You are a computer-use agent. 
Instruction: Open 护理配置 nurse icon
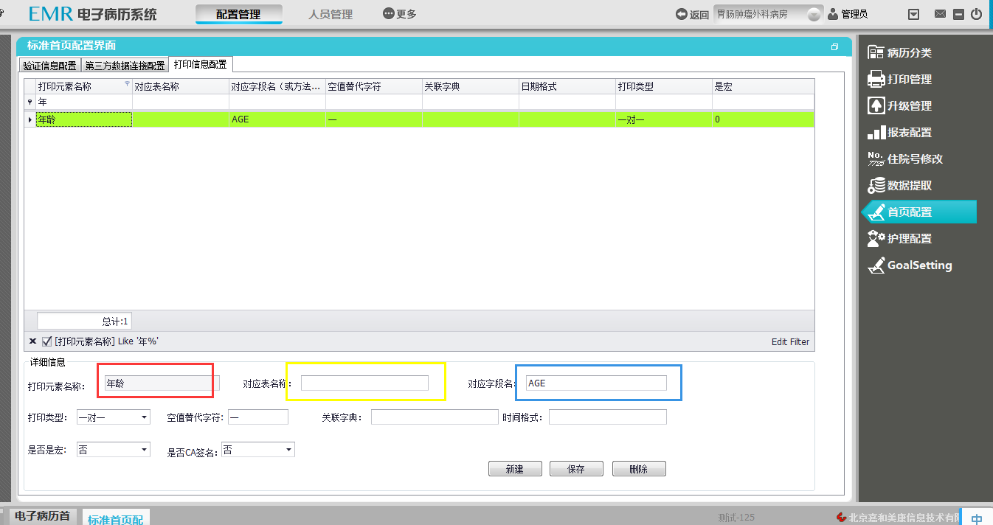click(876, 238)
